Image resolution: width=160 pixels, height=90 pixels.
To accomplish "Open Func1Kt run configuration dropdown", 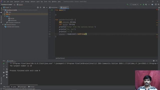I will tap(134, 4).
